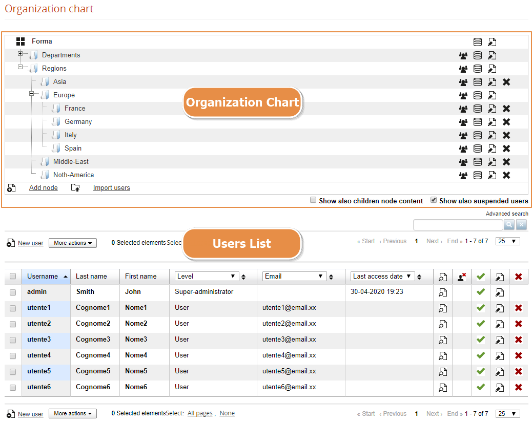This screenshot has width=532, height=423.
Task: Enable Show also children node content
Action: tap(313, 201)
